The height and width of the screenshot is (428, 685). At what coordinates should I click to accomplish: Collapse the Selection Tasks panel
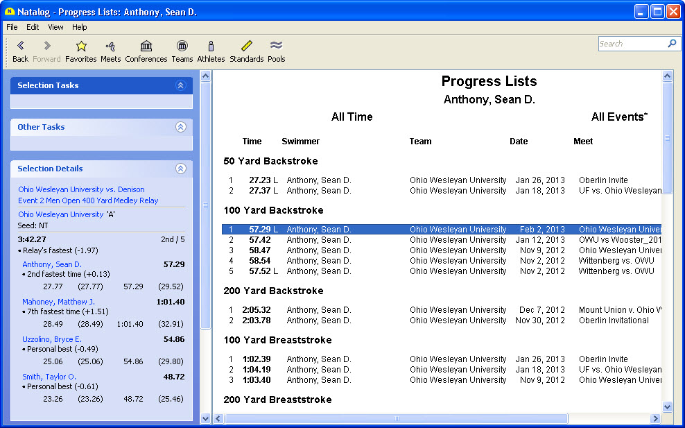point(180,85)
